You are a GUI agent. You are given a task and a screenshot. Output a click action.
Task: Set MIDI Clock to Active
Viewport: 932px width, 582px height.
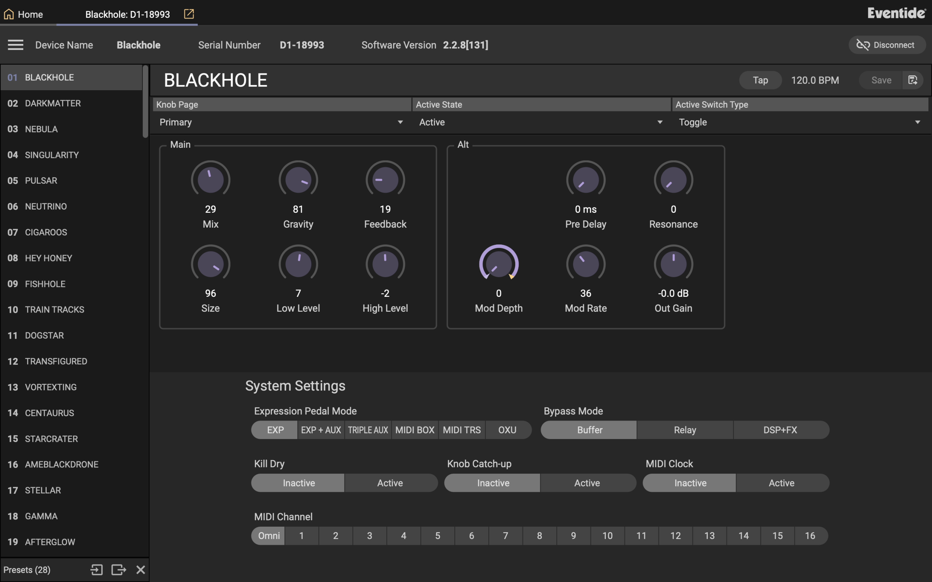pyautogui.click(x=783, y=483)
